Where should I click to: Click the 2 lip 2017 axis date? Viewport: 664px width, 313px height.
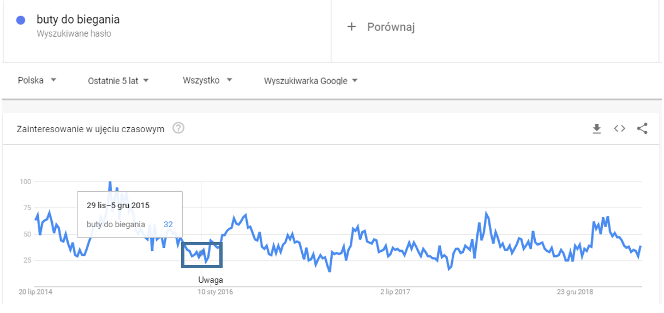point(395,292)
